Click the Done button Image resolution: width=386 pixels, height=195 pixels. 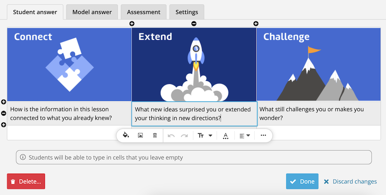tap(302, 181)
